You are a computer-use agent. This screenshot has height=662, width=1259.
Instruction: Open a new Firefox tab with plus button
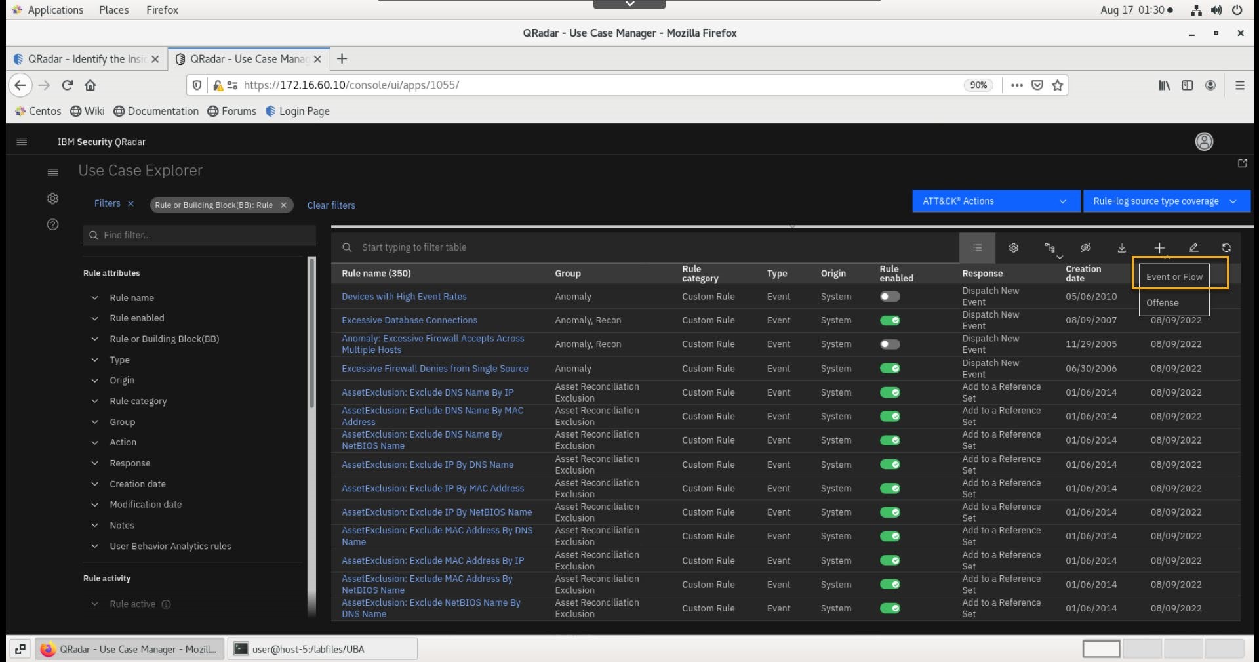[342, 59]
